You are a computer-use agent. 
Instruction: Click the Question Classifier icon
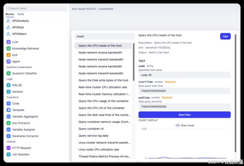[x=9, y=73]
